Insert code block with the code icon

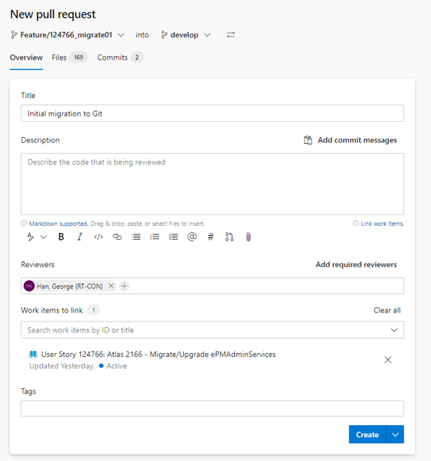(x=99, y=237)
